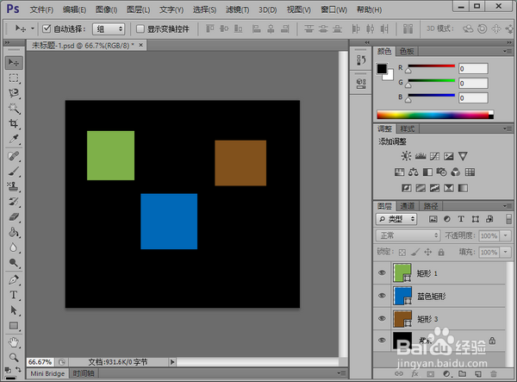Toggle the Auto-Select (自动选择) checkbox

coord(47,29)
